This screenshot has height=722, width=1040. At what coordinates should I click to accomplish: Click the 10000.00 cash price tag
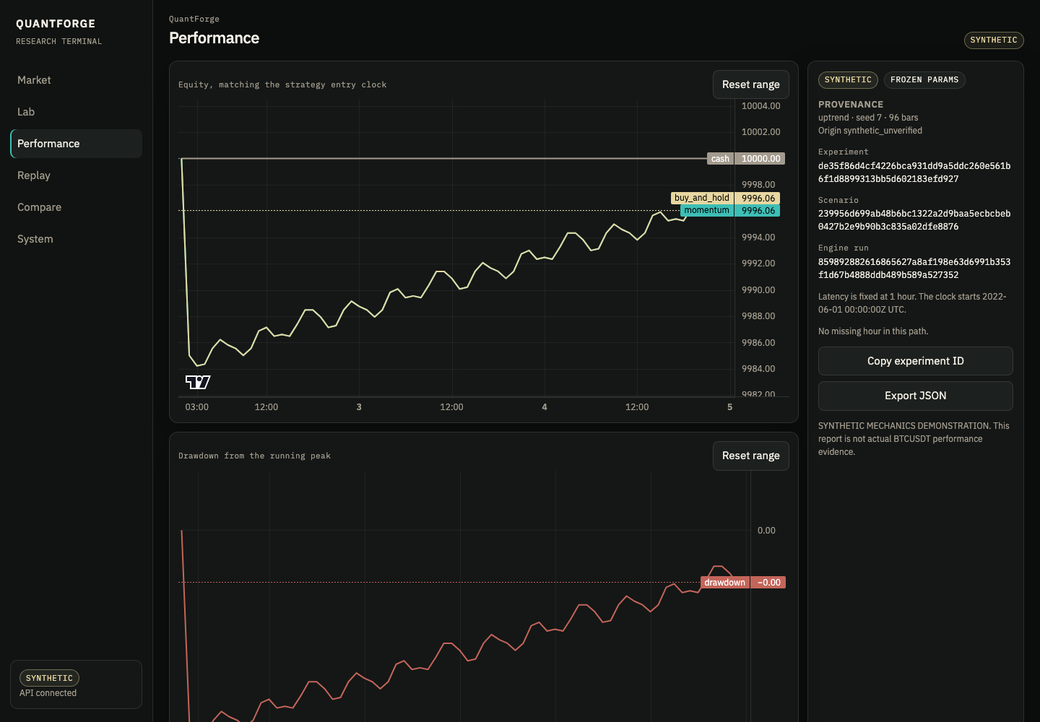coord(760,159)
